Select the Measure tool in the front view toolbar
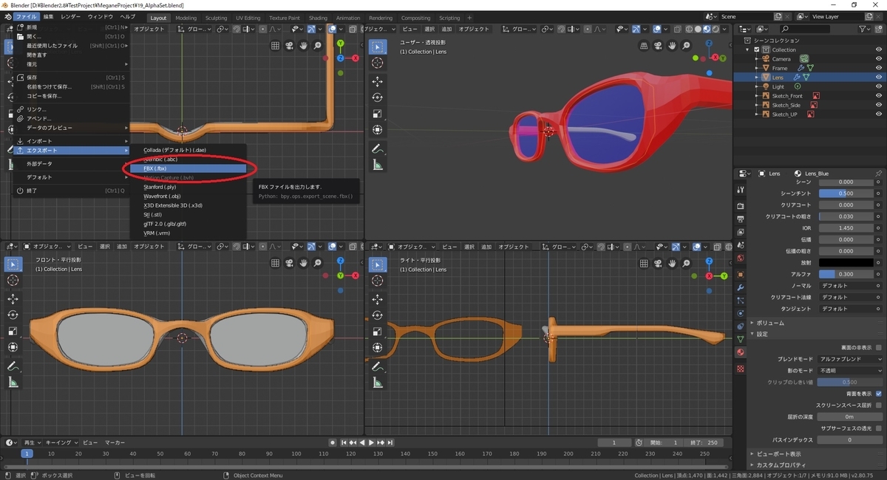 point(13,382)
